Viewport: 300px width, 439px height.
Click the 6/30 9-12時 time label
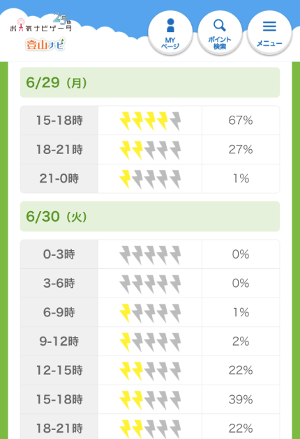click(x=59, y=341)
